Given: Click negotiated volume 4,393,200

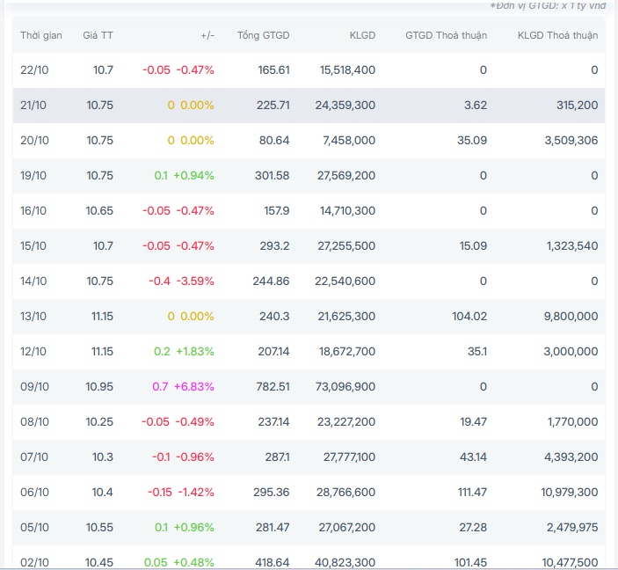Looking at the screenshot, I should coord(571,457).
